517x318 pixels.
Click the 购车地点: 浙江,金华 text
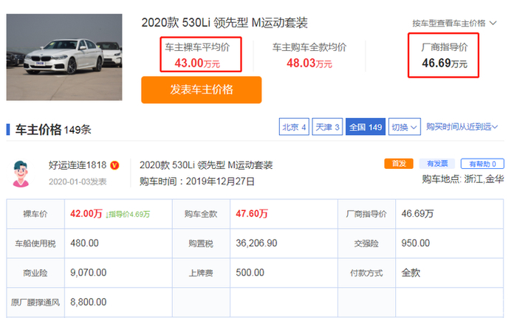463,179
